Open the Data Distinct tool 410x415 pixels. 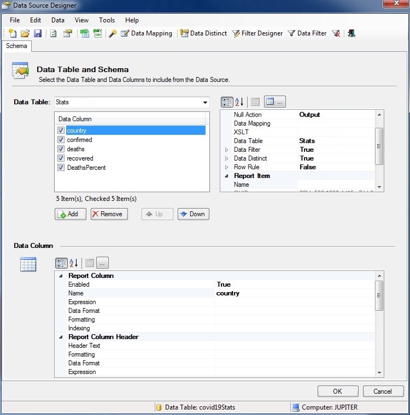(203, 33)
